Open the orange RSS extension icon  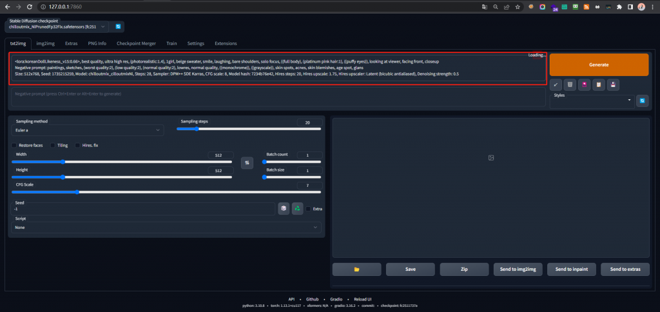pyautogui.click(x=587, y=6)
